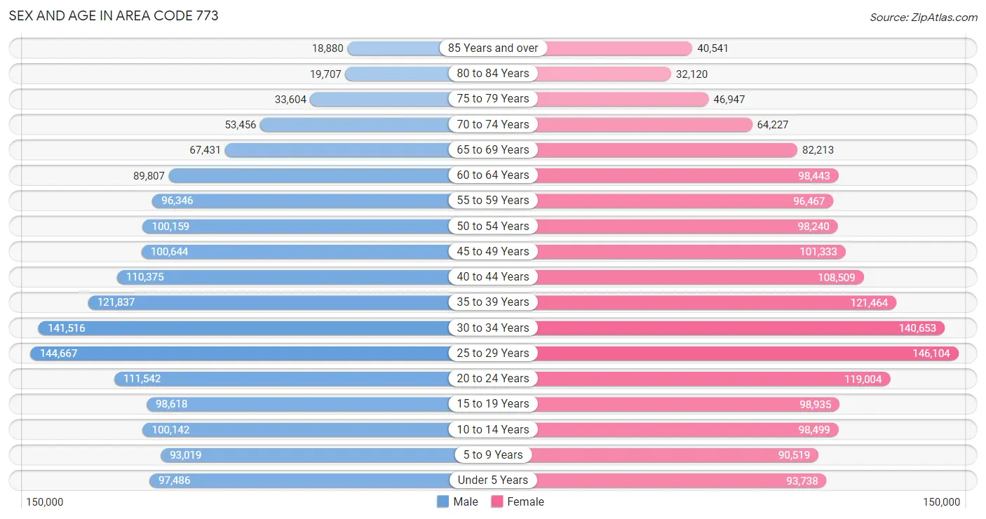The height and width of the screenshot is (519, 986).
Task: Click the 85 Years and over label
Action: [x=493, y=48]
